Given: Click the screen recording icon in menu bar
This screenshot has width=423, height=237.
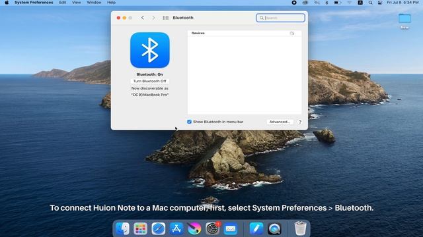Looking at the screenshot, I should pos(294,3).
